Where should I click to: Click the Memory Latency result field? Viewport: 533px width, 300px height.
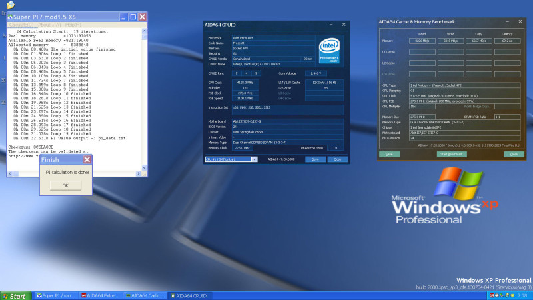(507, 41)
